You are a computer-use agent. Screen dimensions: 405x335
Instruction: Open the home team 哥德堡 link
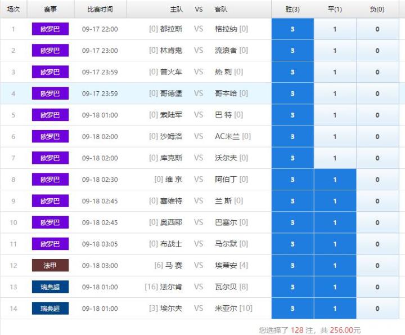(171, 93)
